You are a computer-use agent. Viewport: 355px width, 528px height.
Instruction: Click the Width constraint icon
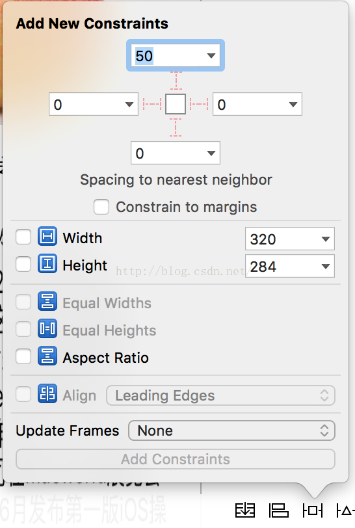click(47, 236)
